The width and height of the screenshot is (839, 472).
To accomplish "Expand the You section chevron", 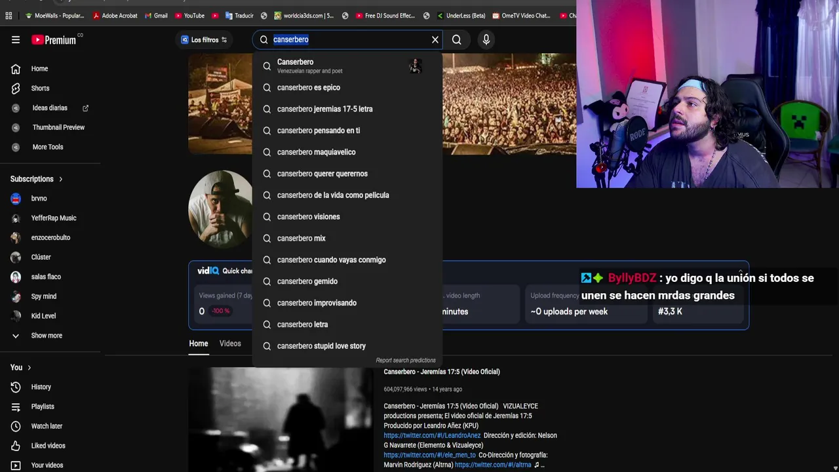I will [29, 368].
